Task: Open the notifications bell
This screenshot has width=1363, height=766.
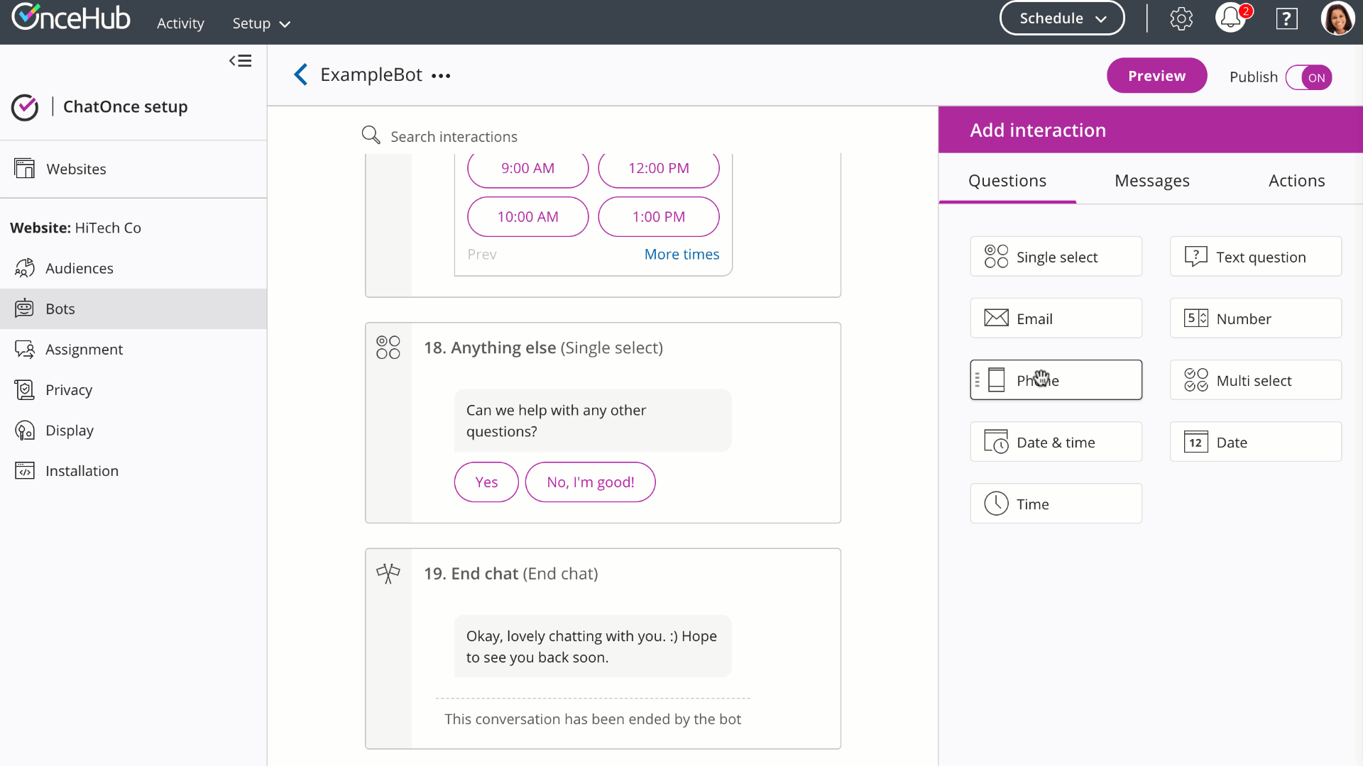Action: coord(1232,18)
